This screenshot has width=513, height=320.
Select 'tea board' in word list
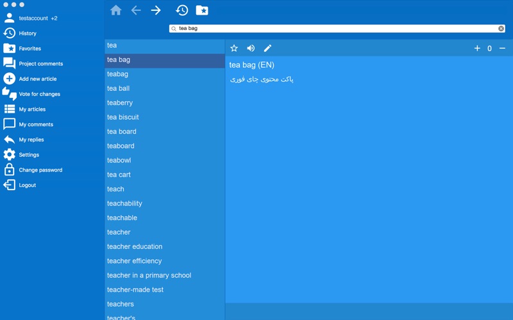click(165, 132)
